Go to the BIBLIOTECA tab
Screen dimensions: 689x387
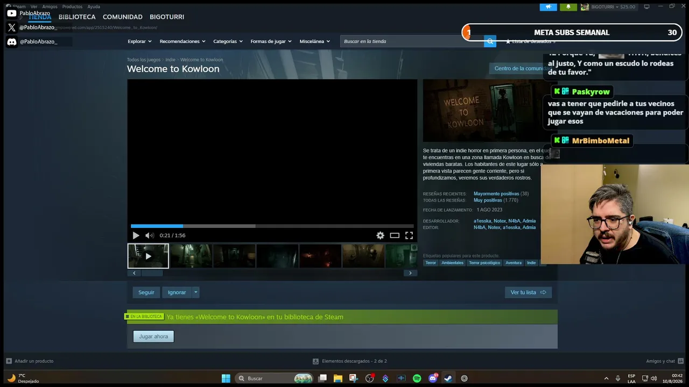pyautogui.click(x=77, y=17)
